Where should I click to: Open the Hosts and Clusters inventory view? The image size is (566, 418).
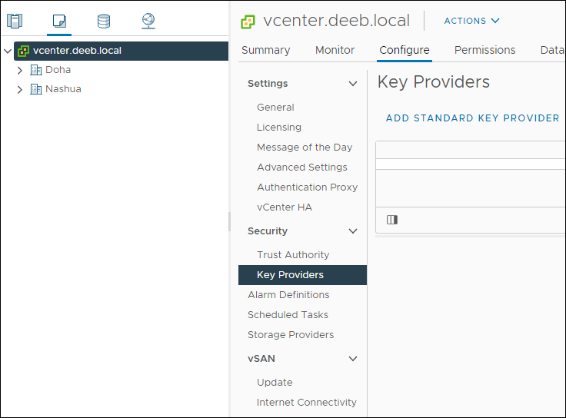click(15, 21)
